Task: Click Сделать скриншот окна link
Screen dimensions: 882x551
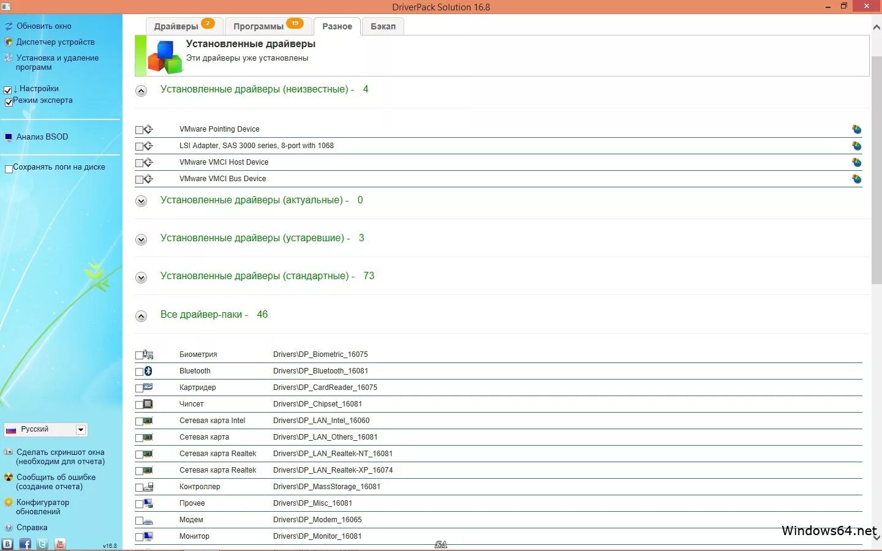Action: (x=60, y=457)
